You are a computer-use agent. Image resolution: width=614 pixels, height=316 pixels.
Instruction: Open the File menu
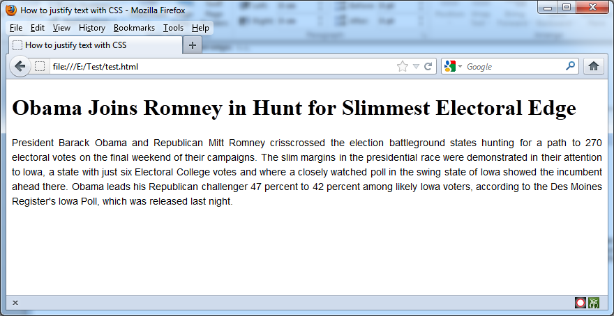(16, 28)
